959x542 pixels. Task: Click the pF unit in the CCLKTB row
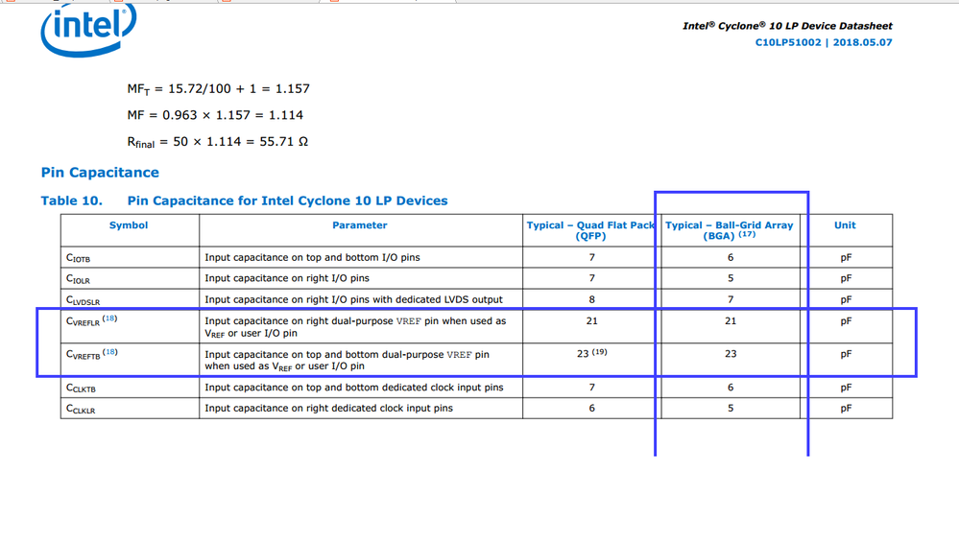[x=846, y=388]
